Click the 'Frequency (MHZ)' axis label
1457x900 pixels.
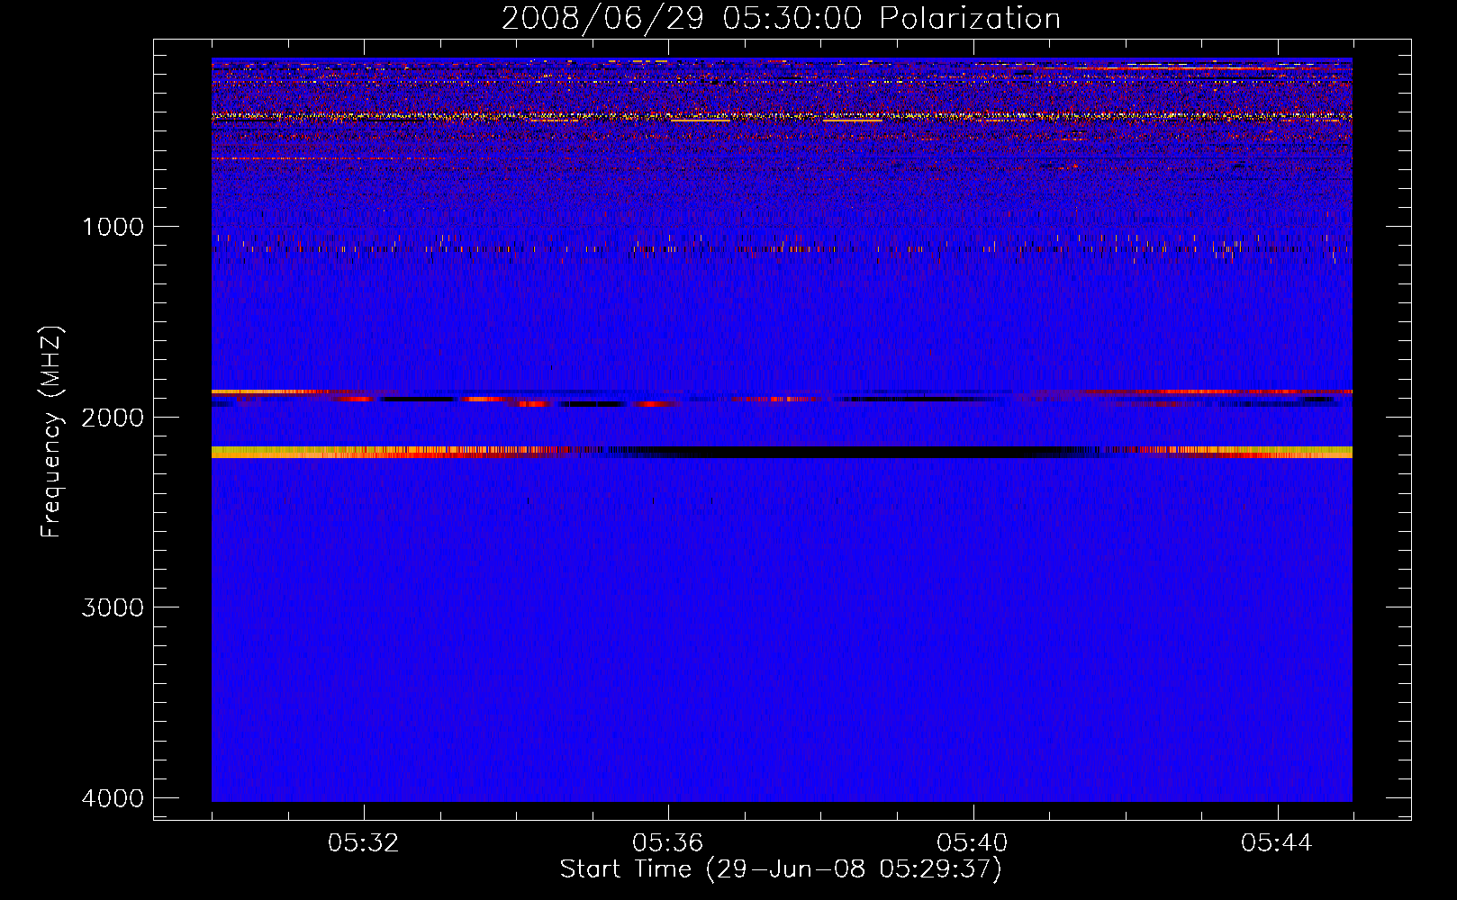coord(51,433)
